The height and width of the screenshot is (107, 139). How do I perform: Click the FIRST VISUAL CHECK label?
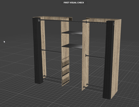click(74, 3)
